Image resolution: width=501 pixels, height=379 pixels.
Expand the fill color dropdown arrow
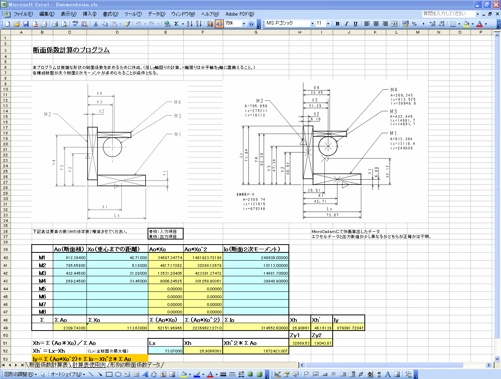point(472,24)
